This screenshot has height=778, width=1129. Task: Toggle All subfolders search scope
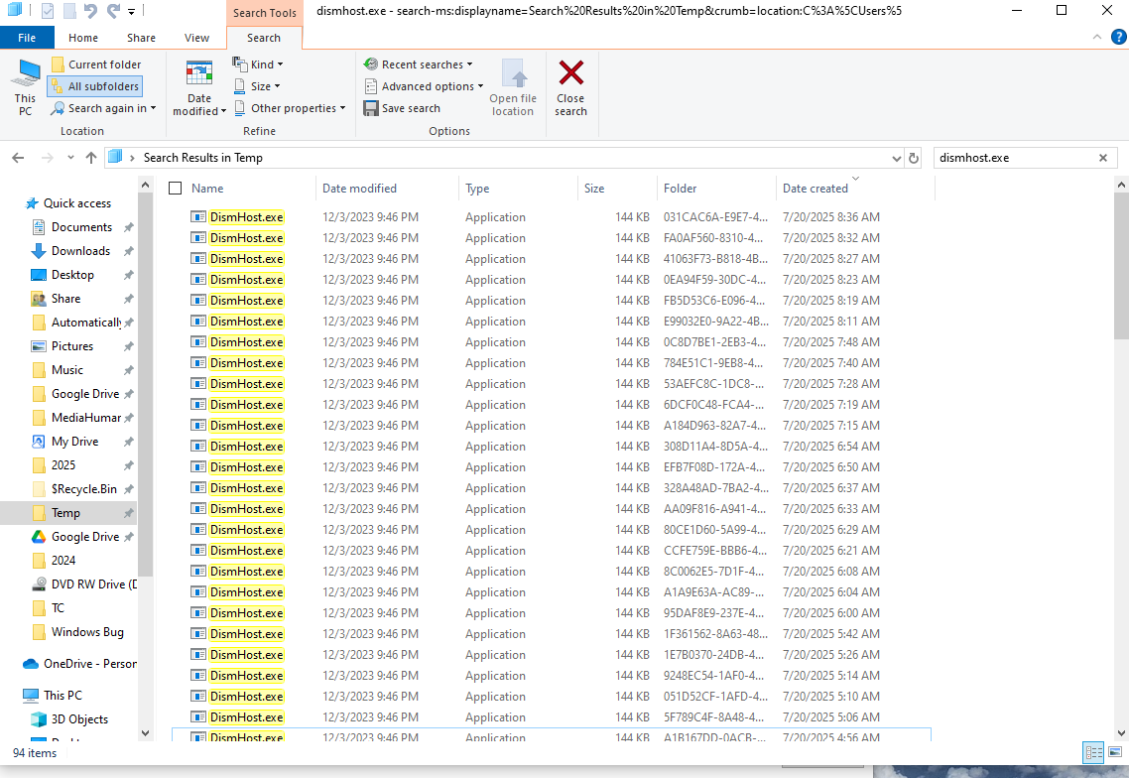(x=95, y=86)
